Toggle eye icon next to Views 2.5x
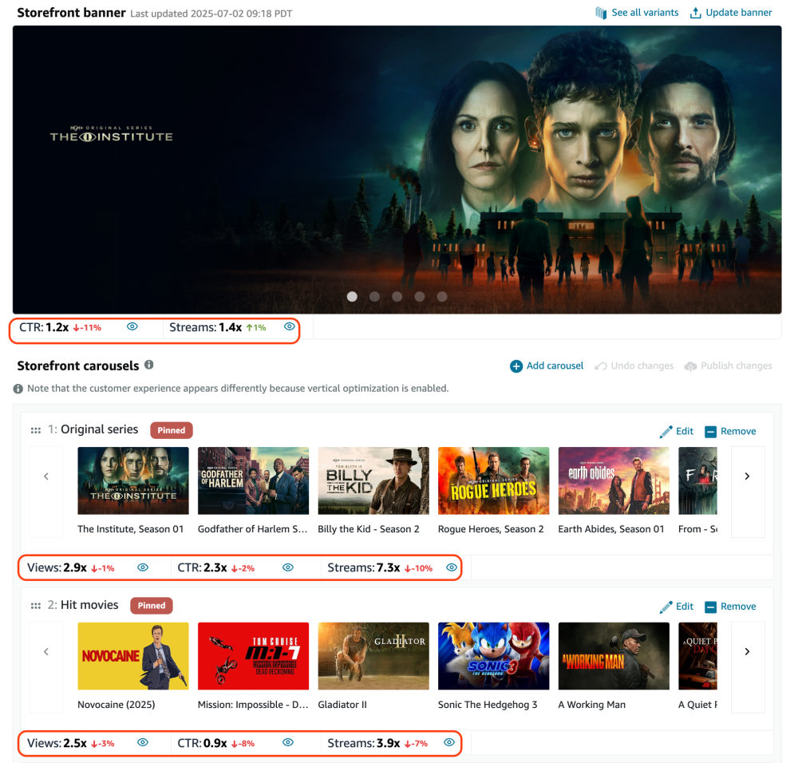The height and width of the screenshot is (763, 798). point(143,742)
